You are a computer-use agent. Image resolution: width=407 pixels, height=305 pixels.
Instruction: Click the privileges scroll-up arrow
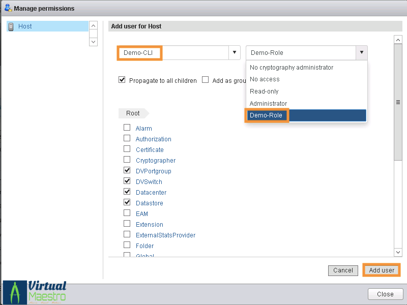[398, 40]
